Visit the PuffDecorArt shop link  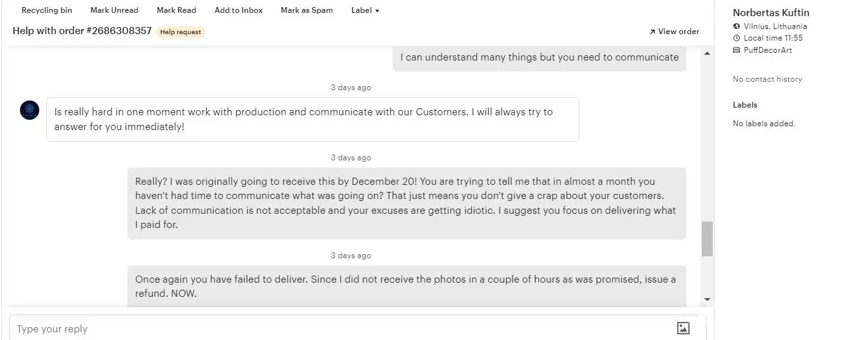click(767, 50)
